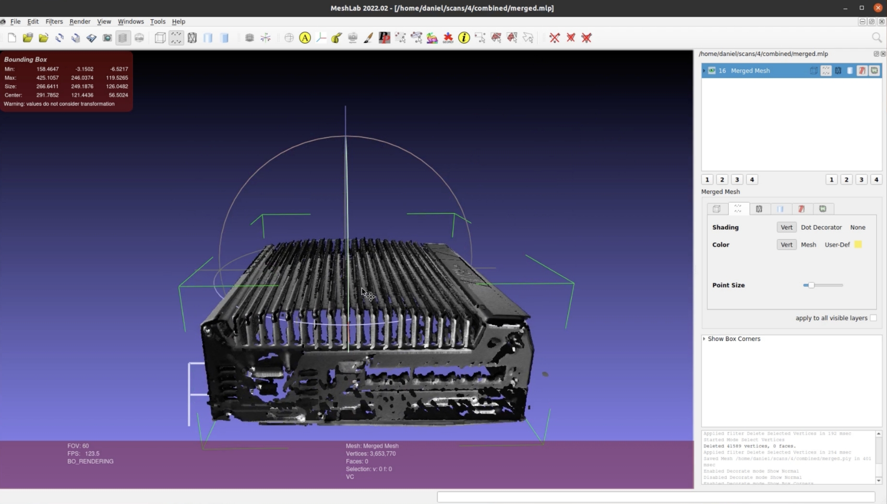The height and width of the screenshot is (504, 887).
Task: Open the Filters menu
Action: tap(54, 21)
